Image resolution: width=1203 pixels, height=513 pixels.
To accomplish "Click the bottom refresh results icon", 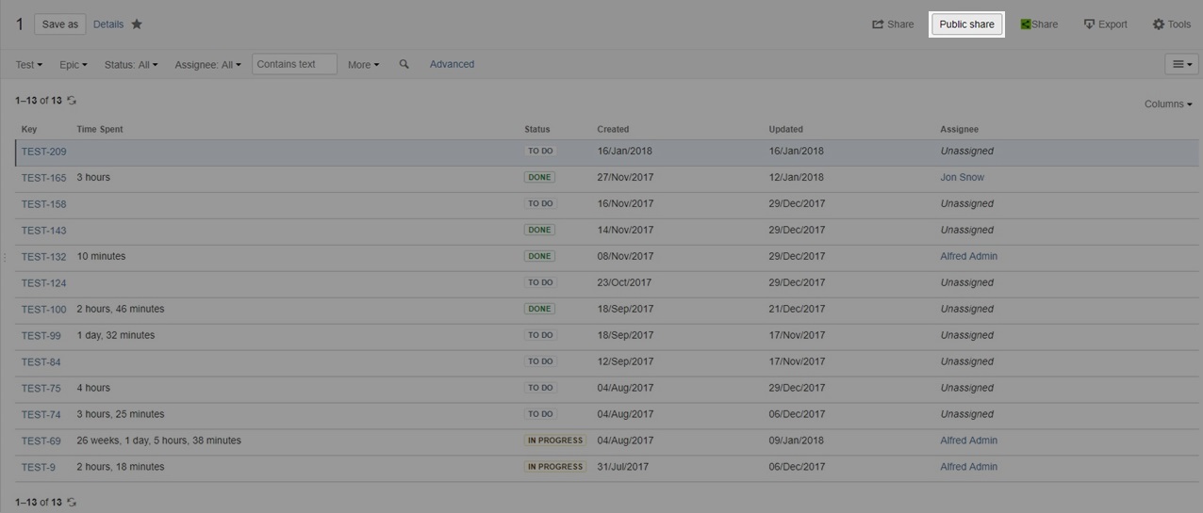I will 72,503.
